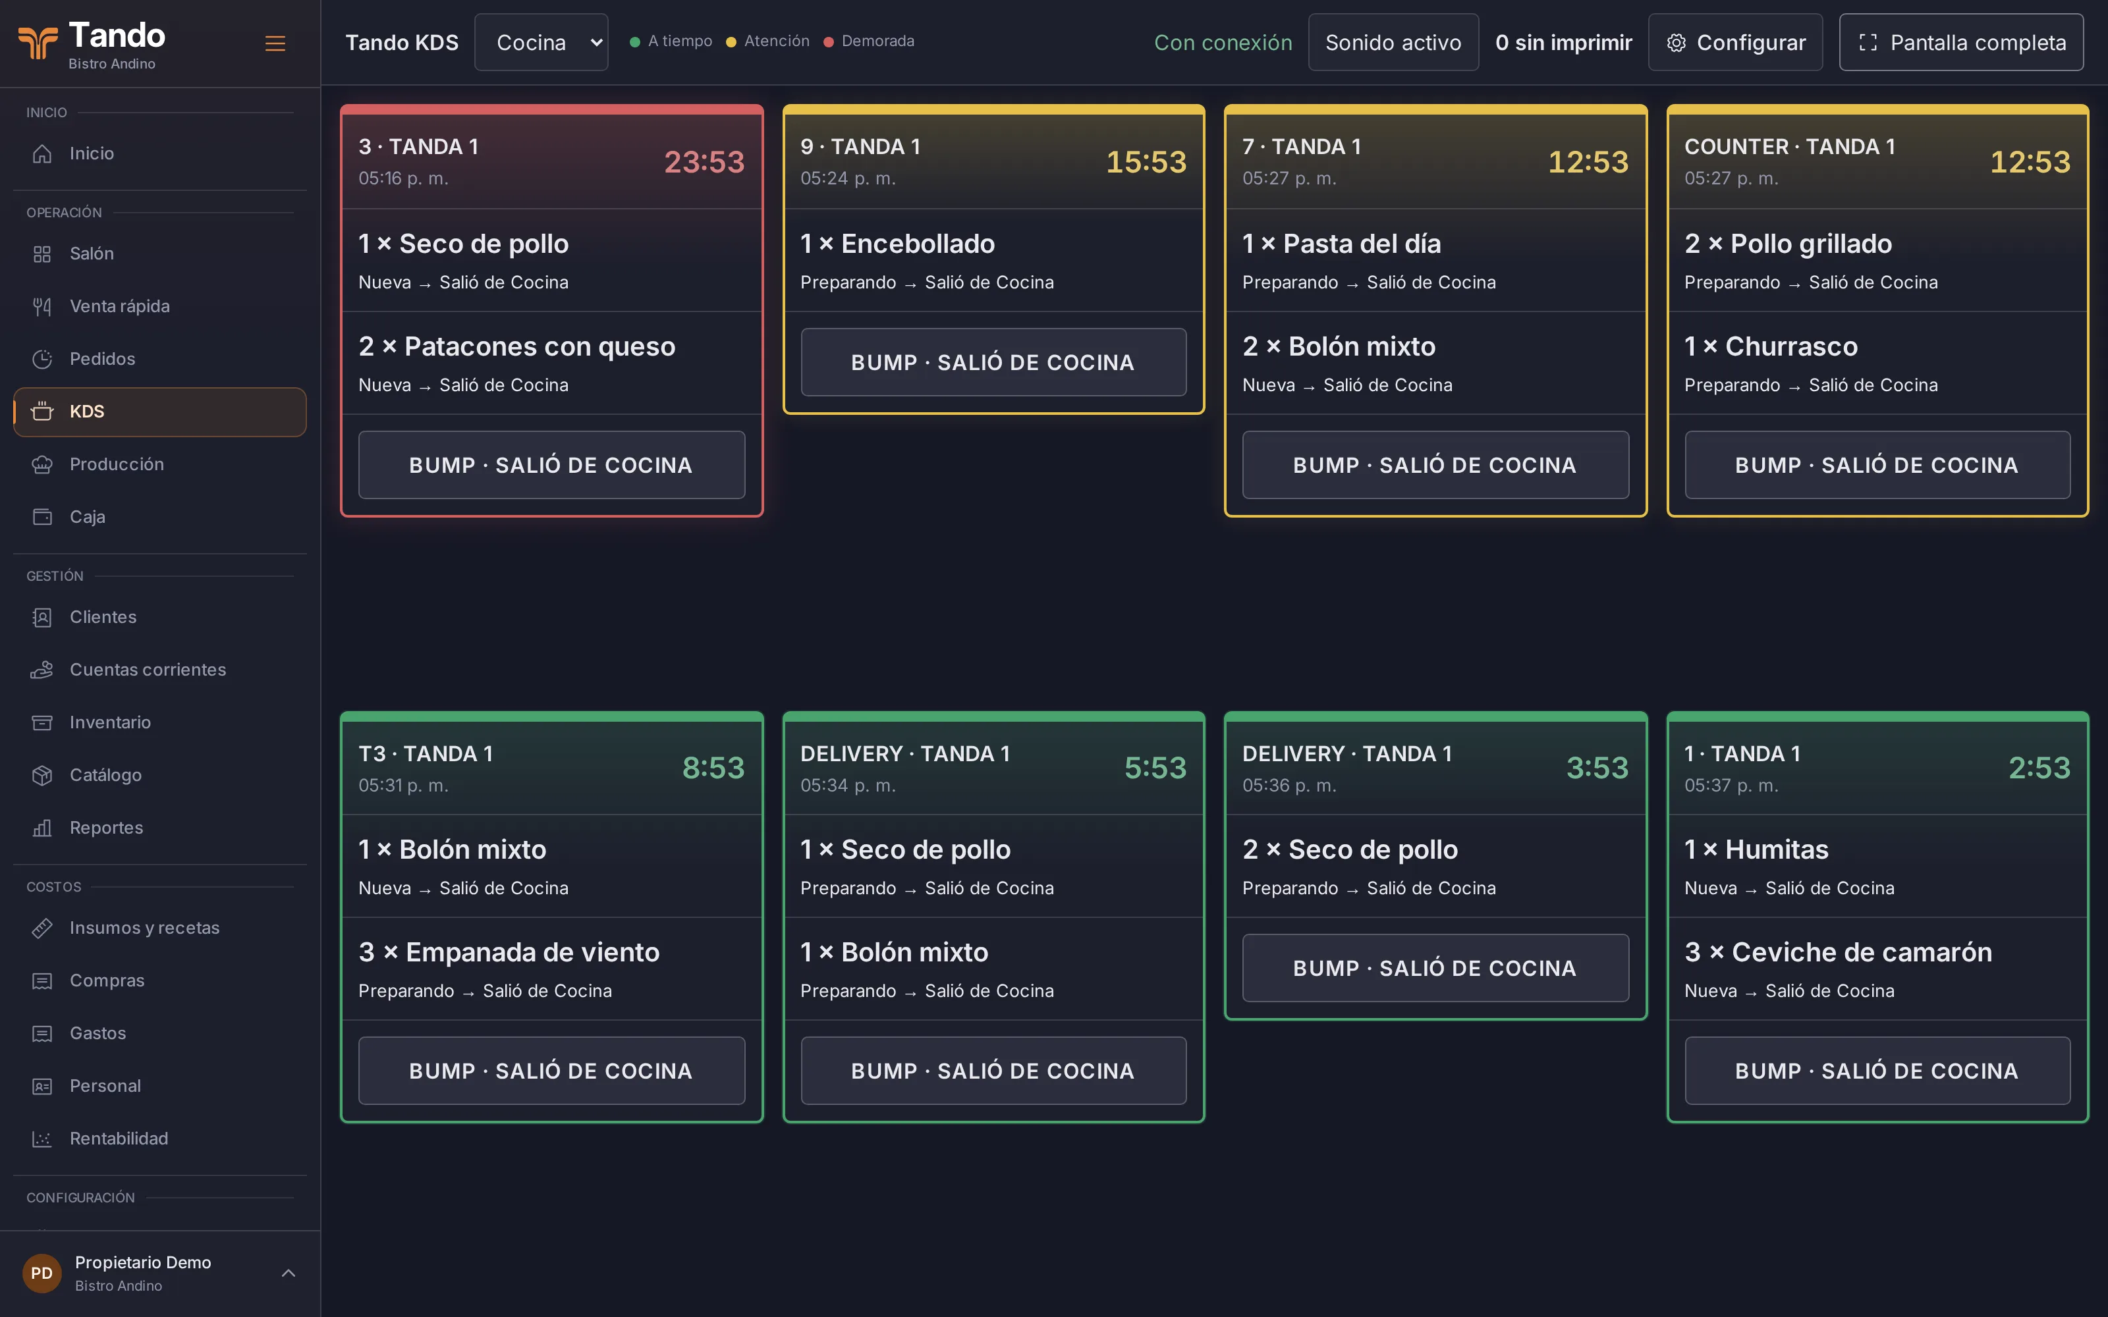Click the Insumos y recetas ruler icon
This screenshot has height=1317, width=2108.
(x=42, y=928)
